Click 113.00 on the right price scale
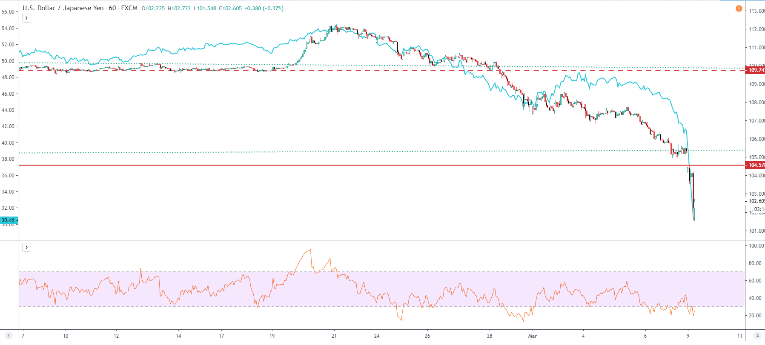Screen dimensions: 765x345 pyautogui.click(x=757, y=11)
